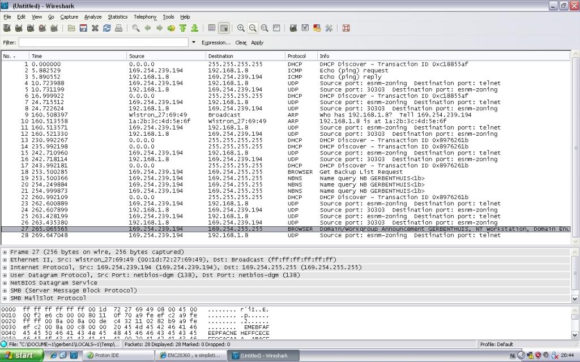Toggle Colorize packet list button
This screenshot has height=362, width=580.
(x=212, y=28)
